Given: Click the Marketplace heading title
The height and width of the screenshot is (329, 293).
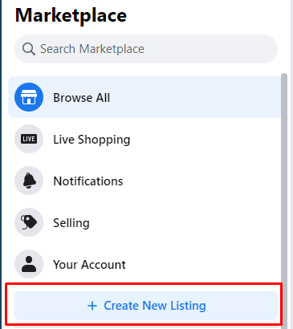Looking at the screenshot, I should [x=71, y=15].
